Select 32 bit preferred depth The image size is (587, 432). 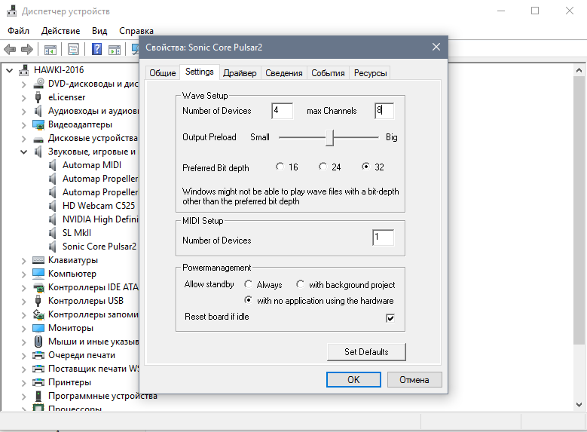click(x=365, y=167)
